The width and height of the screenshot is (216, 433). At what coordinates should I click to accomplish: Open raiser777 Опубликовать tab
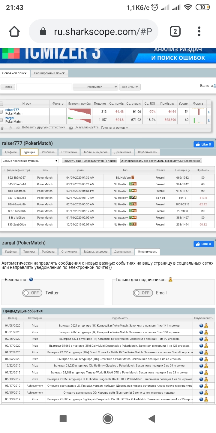tap(147, 152)
